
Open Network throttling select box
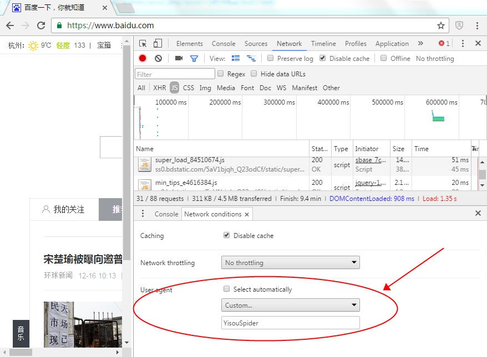point(291,262)
